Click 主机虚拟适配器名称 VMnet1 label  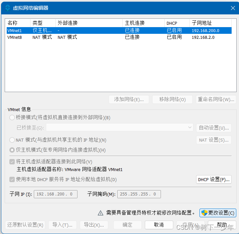(69, 169)
